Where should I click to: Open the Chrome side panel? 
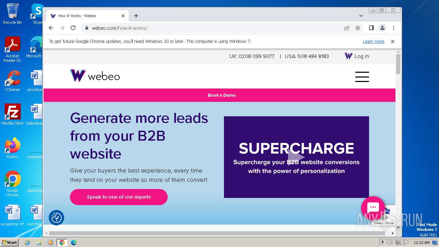pos(371,28)
